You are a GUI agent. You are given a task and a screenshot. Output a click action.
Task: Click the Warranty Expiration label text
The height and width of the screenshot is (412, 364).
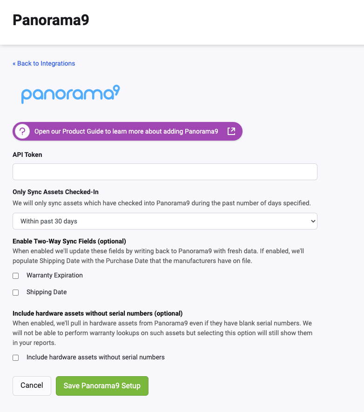tap(54, 275)
